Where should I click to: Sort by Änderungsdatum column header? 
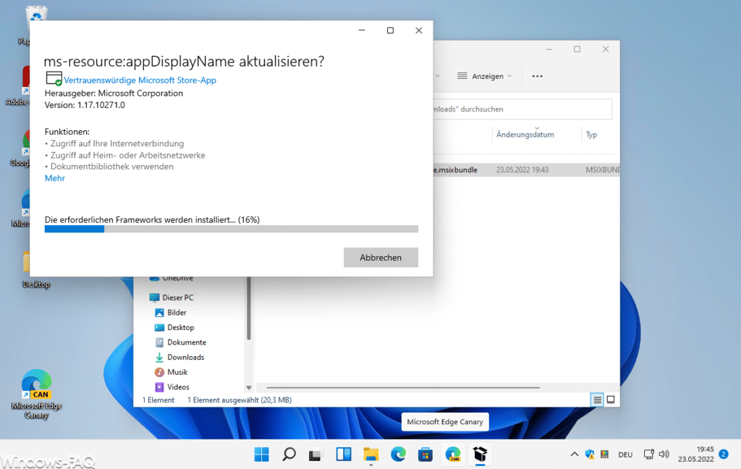[x=525, y=135]
